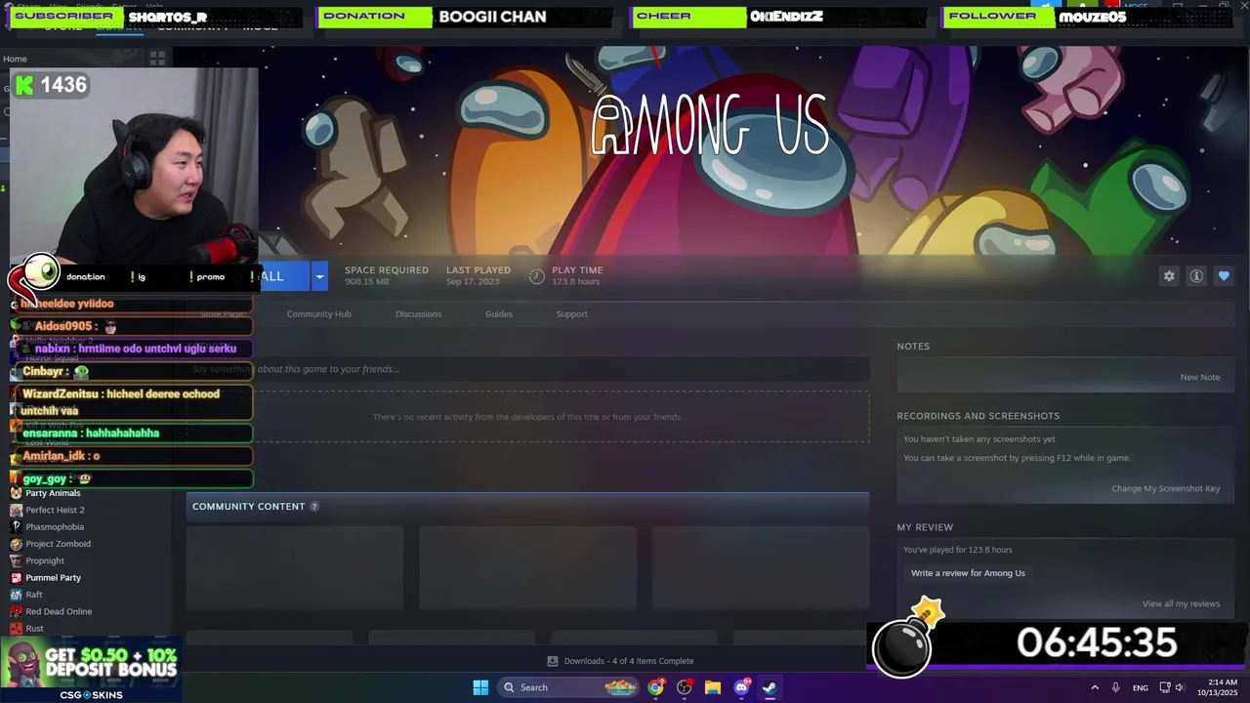Open the Downloads status bar entry

point(620,661)
